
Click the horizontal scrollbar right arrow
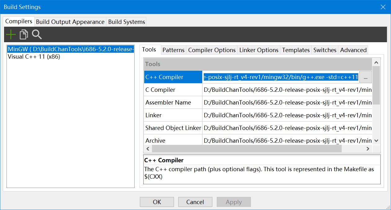pos(368,149)
